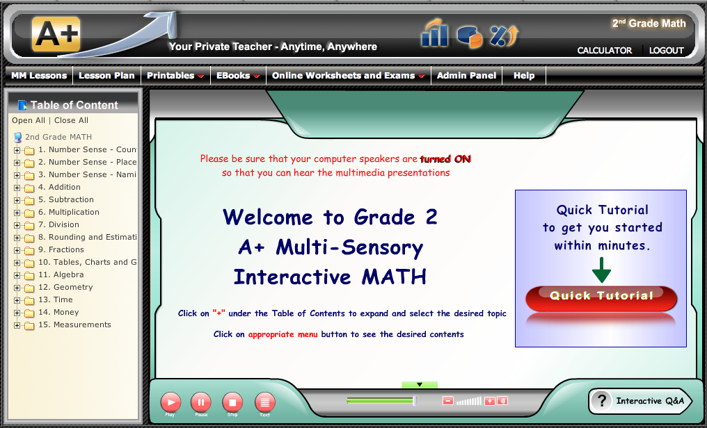
Task: Click the red Quick Tutorial button
Action: point(601,297)
